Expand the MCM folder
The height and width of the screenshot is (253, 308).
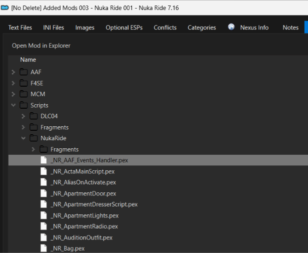coord(13,94)
